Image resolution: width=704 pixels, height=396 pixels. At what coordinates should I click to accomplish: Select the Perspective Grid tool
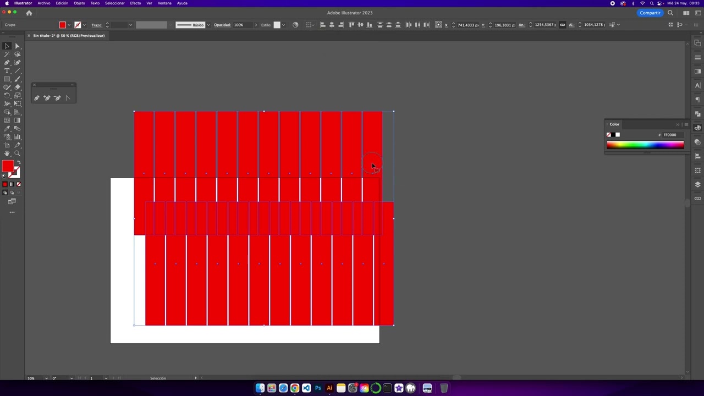[17, 112]
